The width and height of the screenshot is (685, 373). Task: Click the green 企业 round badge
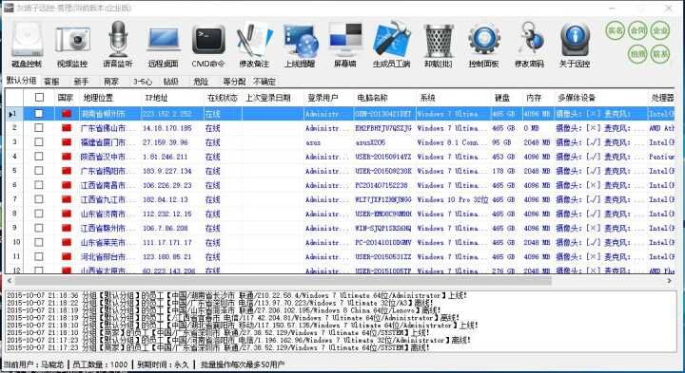[659, 30]
